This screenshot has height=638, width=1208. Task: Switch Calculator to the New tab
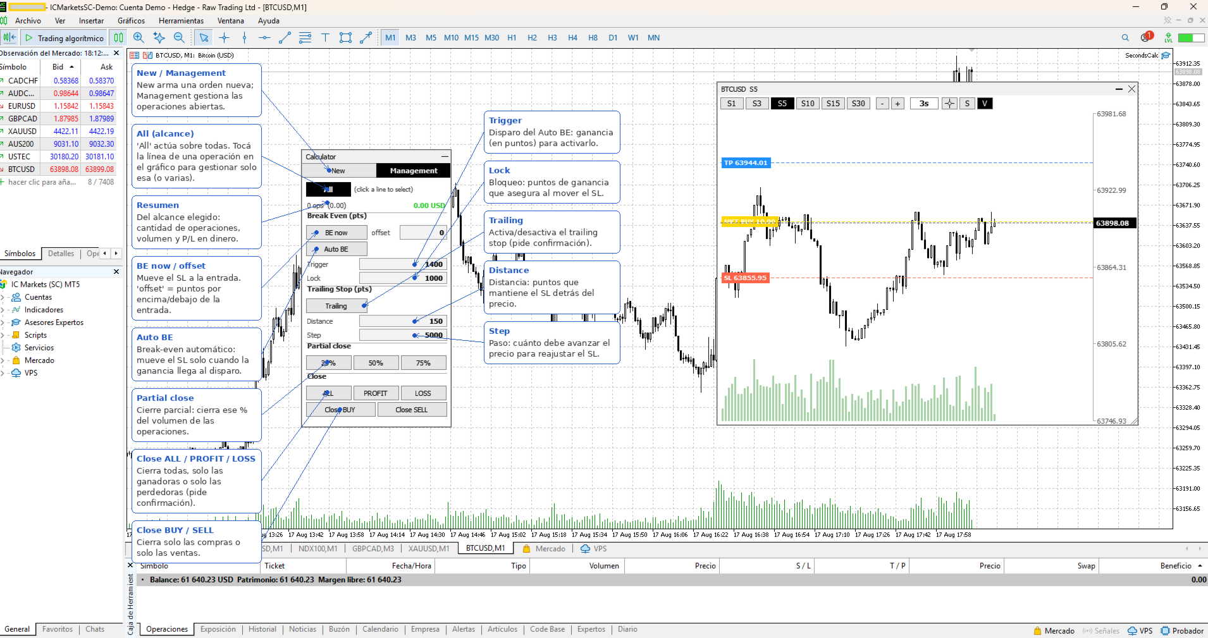[x=339, y=171]
